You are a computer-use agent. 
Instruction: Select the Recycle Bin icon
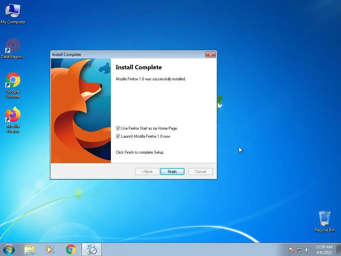tap(324, 221)
